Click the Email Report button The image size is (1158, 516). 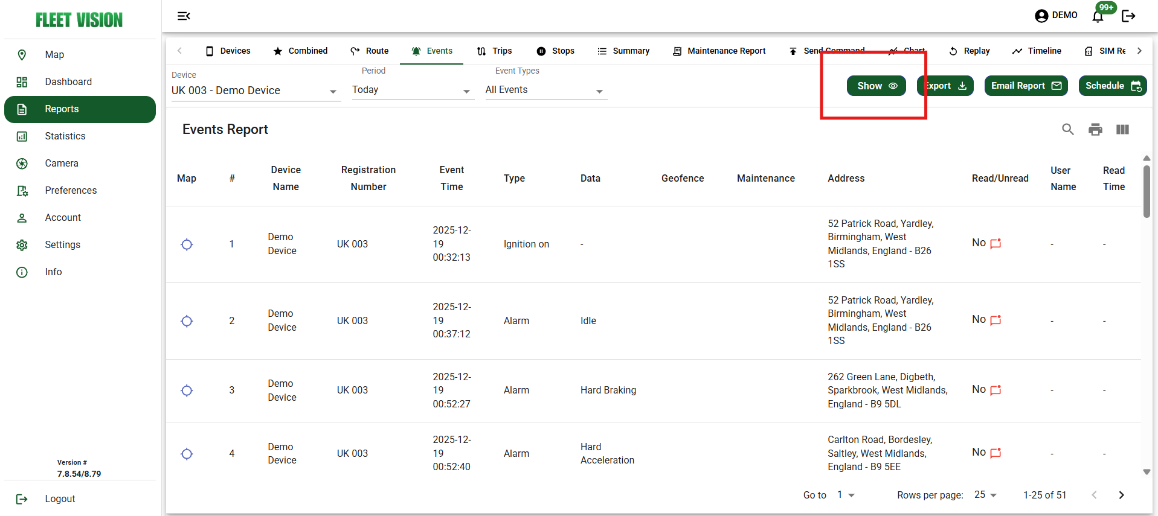tap(1026, 86)
